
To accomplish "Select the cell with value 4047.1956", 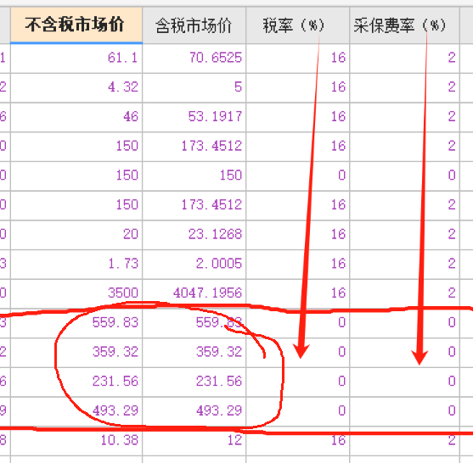I will coord(194,293).
